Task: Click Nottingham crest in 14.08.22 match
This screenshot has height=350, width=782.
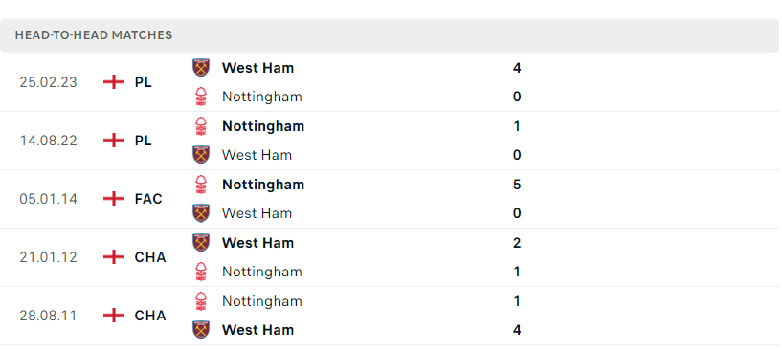Action: 201,126
